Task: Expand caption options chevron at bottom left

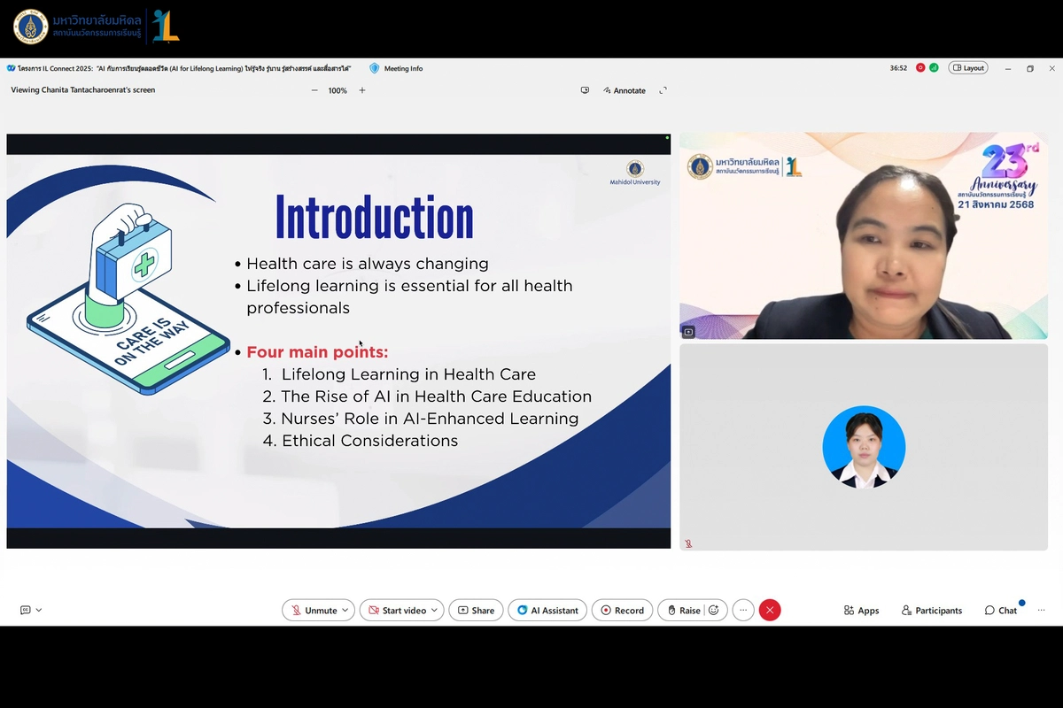Action: (39, 610)
